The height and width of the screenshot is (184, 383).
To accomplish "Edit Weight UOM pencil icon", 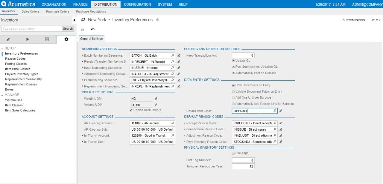I will click(156, 99).
